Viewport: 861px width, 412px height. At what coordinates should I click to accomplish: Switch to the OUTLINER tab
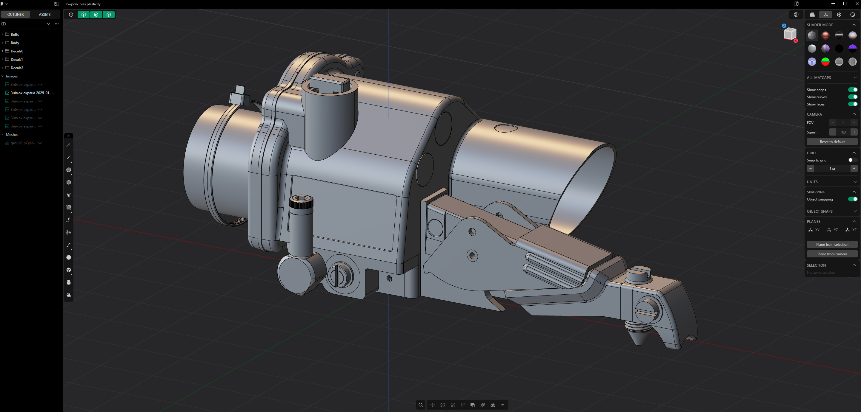coord(16,14)
